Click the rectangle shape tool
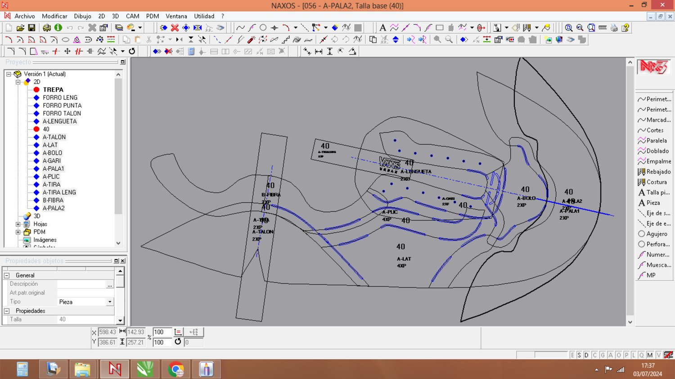The width and height of the screenshot is (675, 379). click(440, 28)
